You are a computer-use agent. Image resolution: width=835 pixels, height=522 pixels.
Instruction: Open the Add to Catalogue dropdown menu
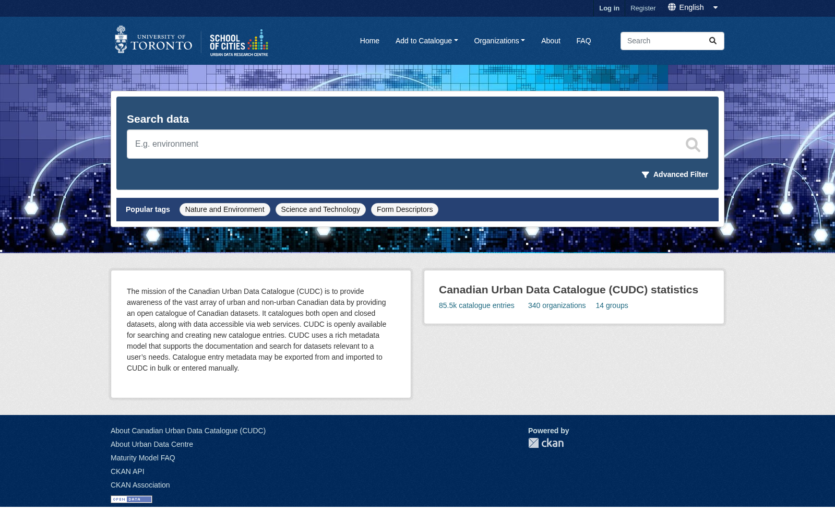[426, 41]
